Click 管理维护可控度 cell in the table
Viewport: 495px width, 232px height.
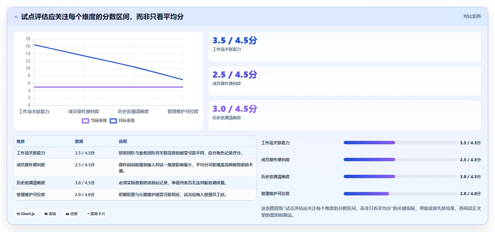click(x=31, y=195)
